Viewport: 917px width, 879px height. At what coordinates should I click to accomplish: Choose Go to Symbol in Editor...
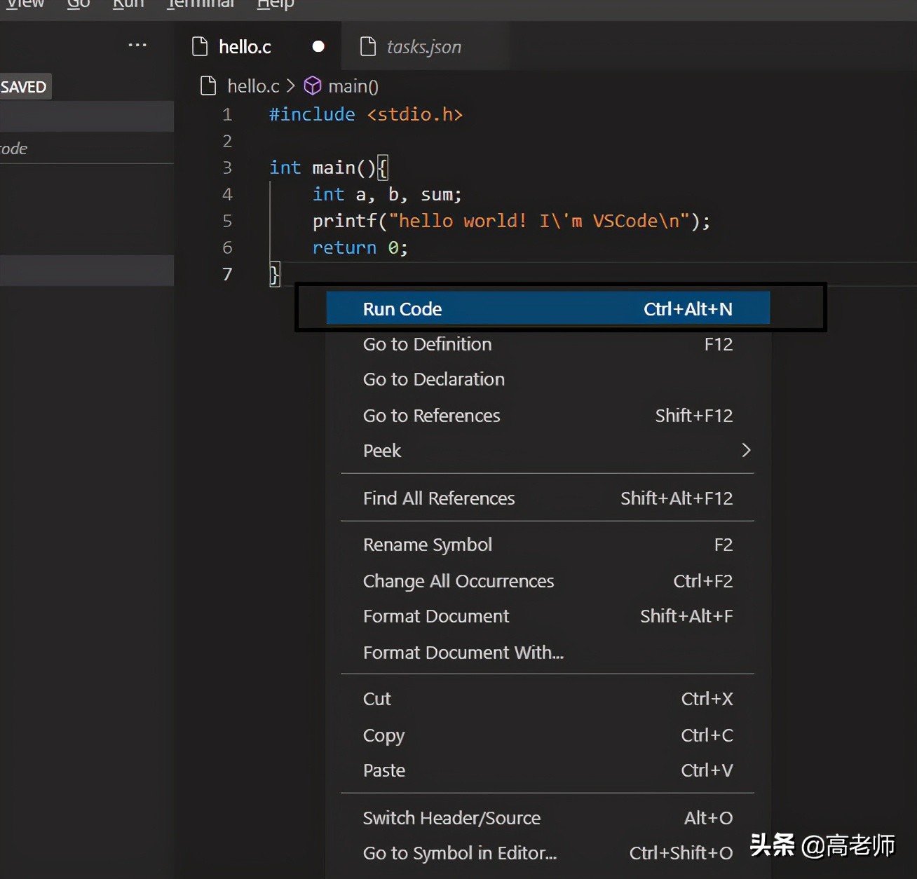point(548,853)
